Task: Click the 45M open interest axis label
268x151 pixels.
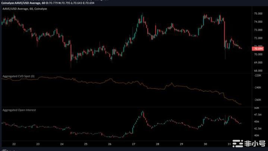Action: pos(256,122)
